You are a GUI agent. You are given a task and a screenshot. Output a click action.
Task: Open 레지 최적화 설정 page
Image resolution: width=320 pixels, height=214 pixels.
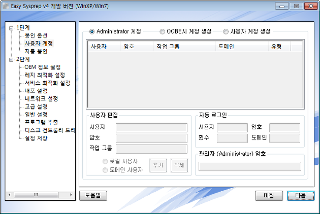click(x=45, y=75)
